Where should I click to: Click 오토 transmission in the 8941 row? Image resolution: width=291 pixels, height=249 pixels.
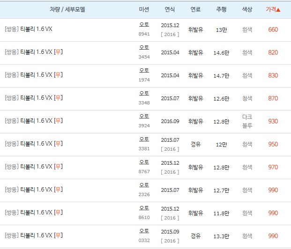pos(144,25)
